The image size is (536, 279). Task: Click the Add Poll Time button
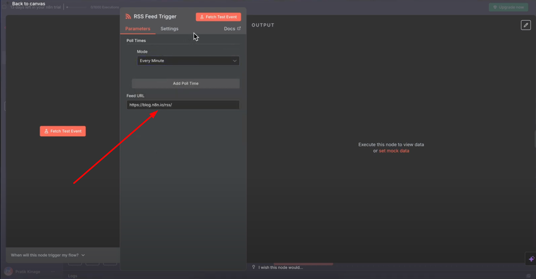pyautogui.click(x=185, y=83)
